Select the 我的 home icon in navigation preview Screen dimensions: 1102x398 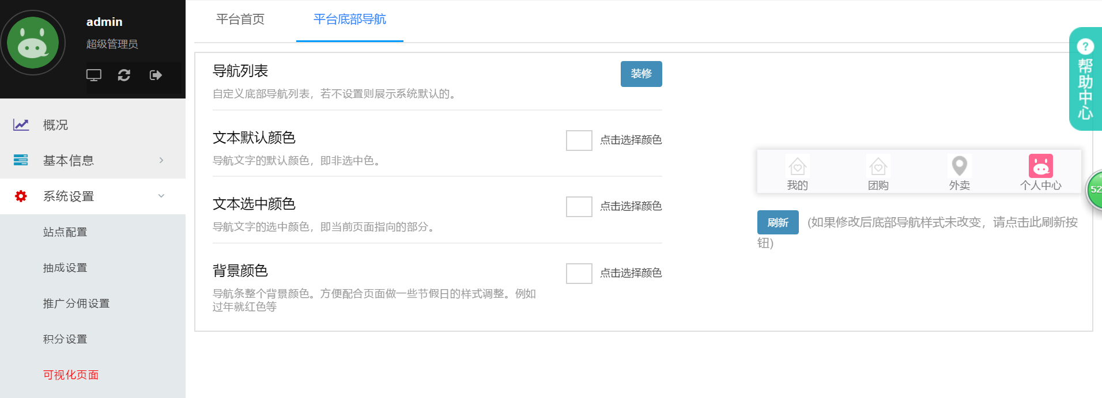pos(797,165)
